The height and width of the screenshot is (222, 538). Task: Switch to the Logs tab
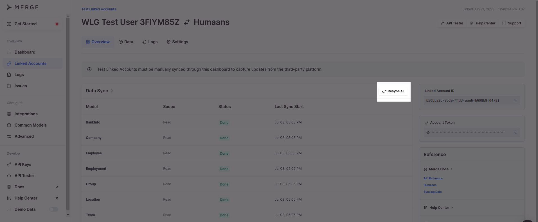click(150, 42)
